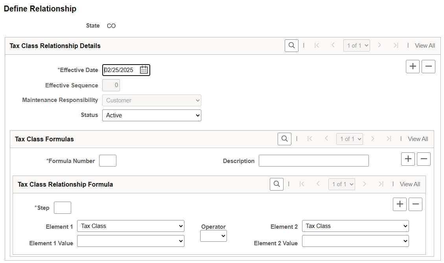Screen dimensions: 444x263
Task: Go to previous row in Tax Class Formulas
Action: coord(326,139)
